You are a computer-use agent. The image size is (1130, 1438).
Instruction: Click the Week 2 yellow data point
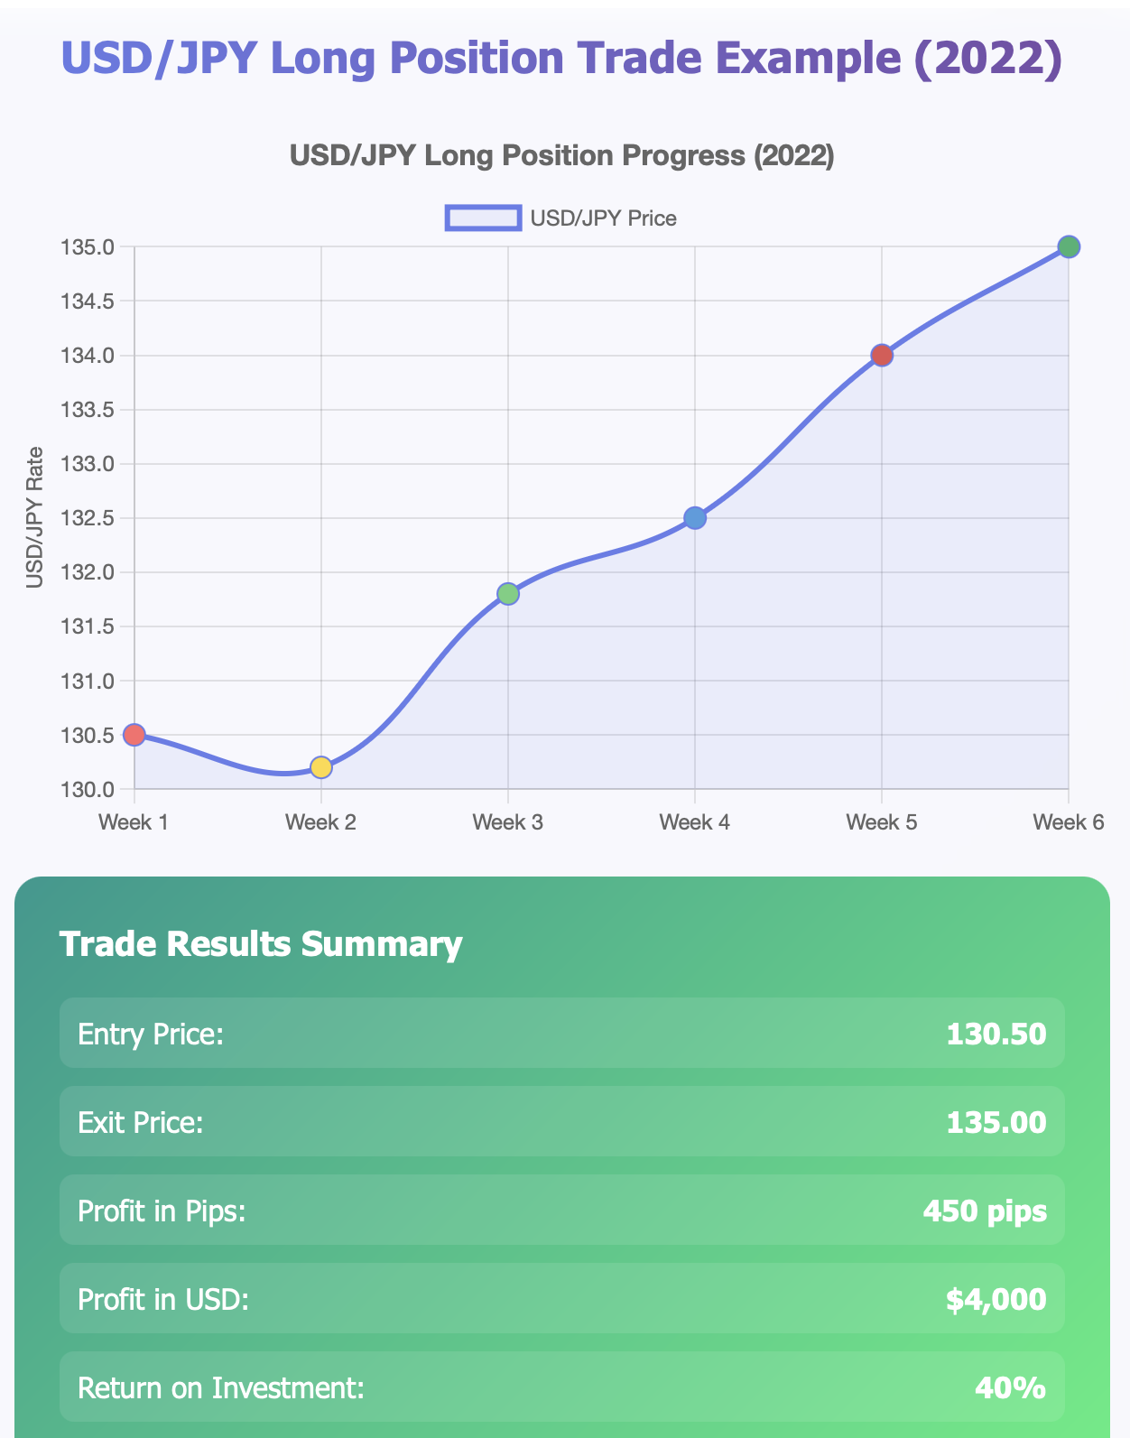tap(321, 767)
